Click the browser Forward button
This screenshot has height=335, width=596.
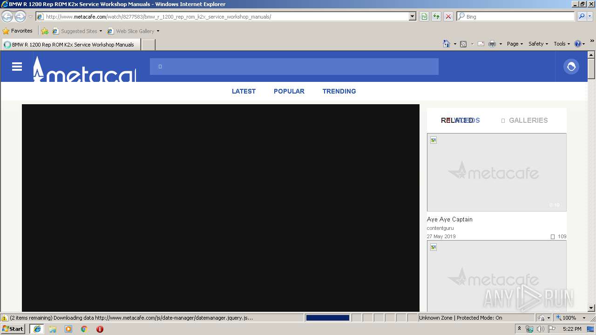tap(20, 17)
